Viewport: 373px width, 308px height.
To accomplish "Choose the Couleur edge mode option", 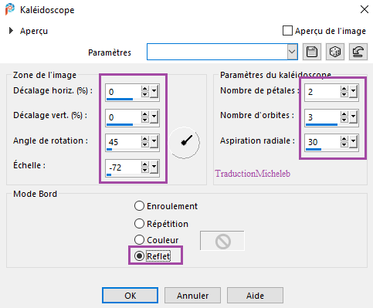I will click(x=139, y=240).
